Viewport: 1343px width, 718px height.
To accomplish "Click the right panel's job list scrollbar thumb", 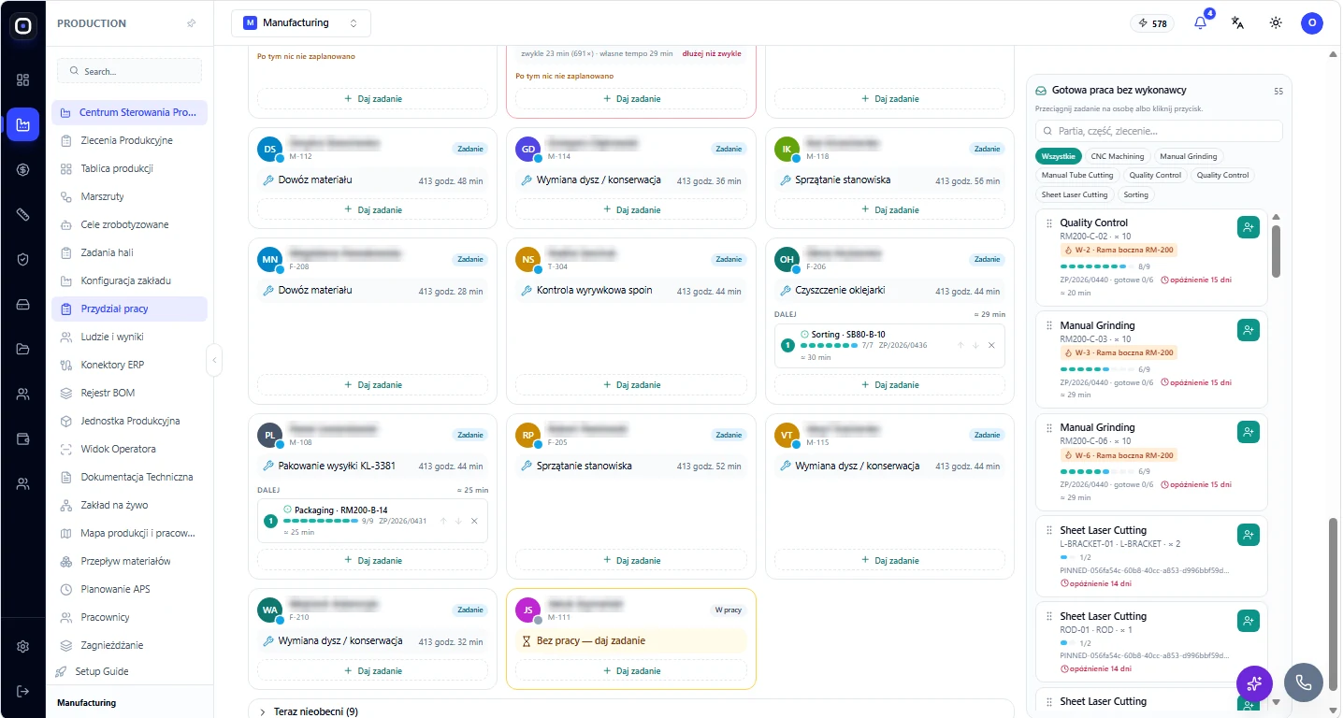I will click(x=1276, y=251).
